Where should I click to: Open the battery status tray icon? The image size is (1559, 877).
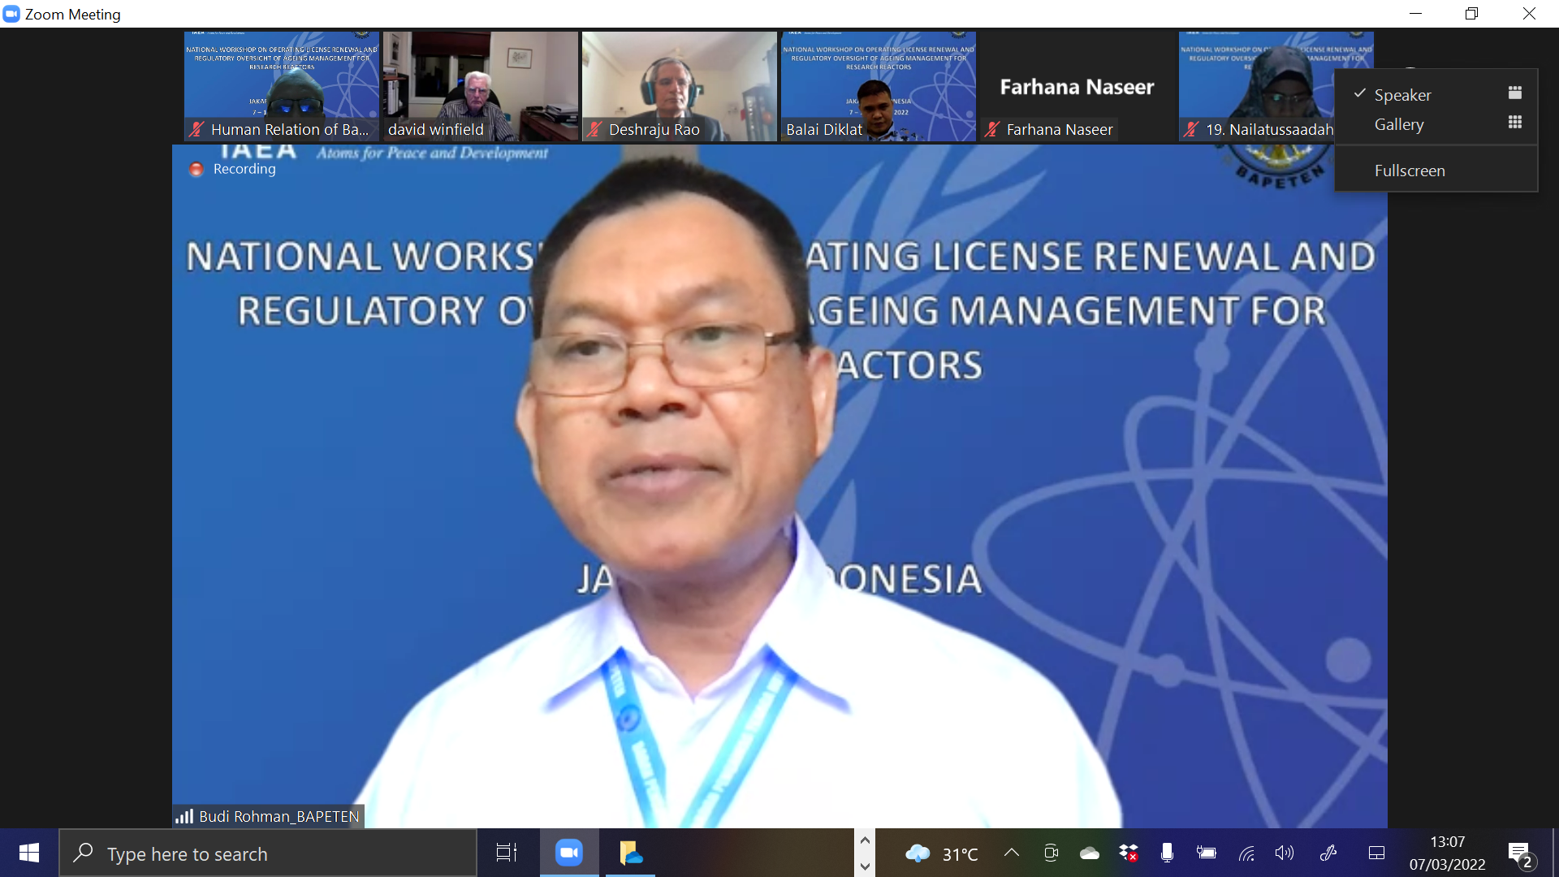pos(1206,853)
